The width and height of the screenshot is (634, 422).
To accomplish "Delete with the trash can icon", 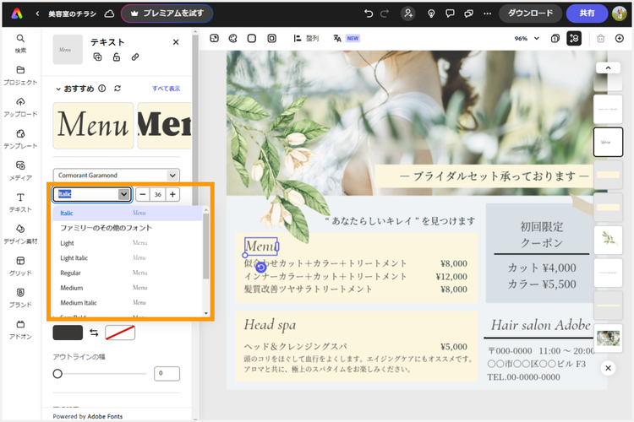I will [600, 38].
